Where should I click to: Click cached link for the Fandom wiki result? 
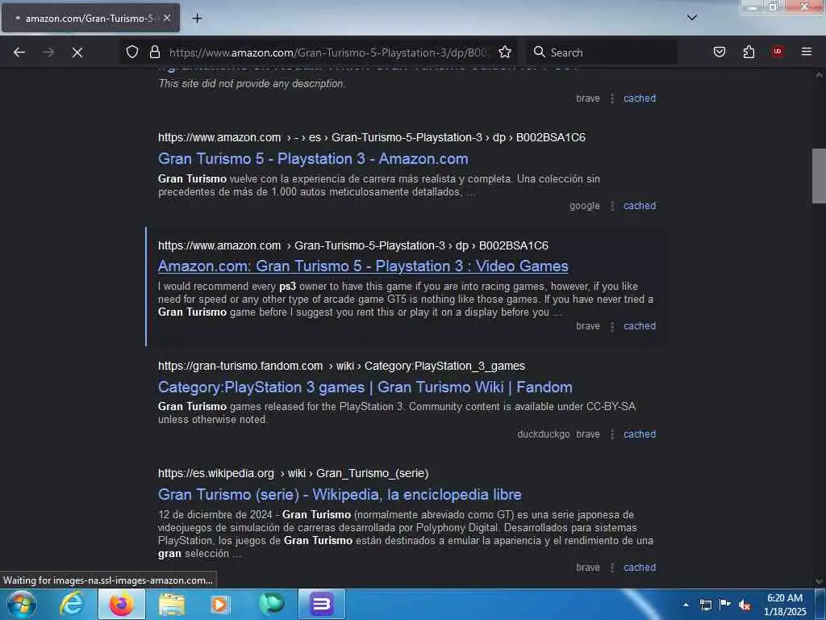point(640,434)
